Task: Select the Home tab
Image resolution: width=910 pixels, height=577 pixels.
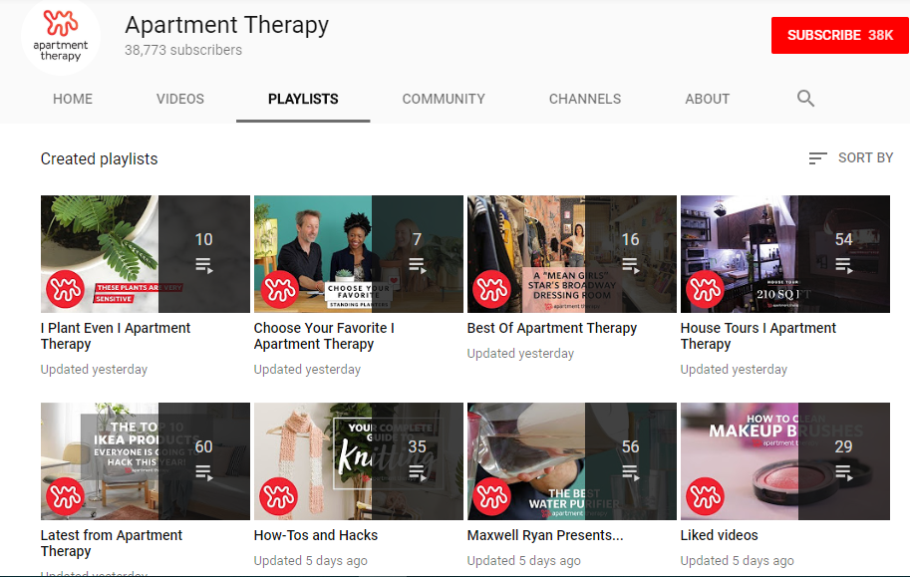Action: [x=73, y=99]
